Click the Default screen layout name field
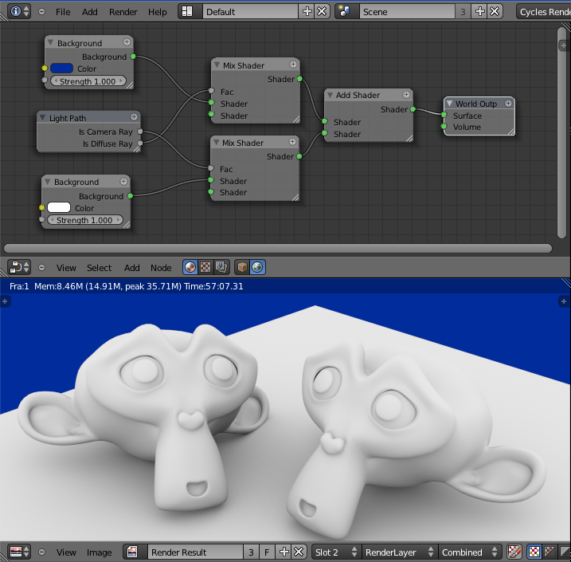The image size is (571, 562). 251,12
